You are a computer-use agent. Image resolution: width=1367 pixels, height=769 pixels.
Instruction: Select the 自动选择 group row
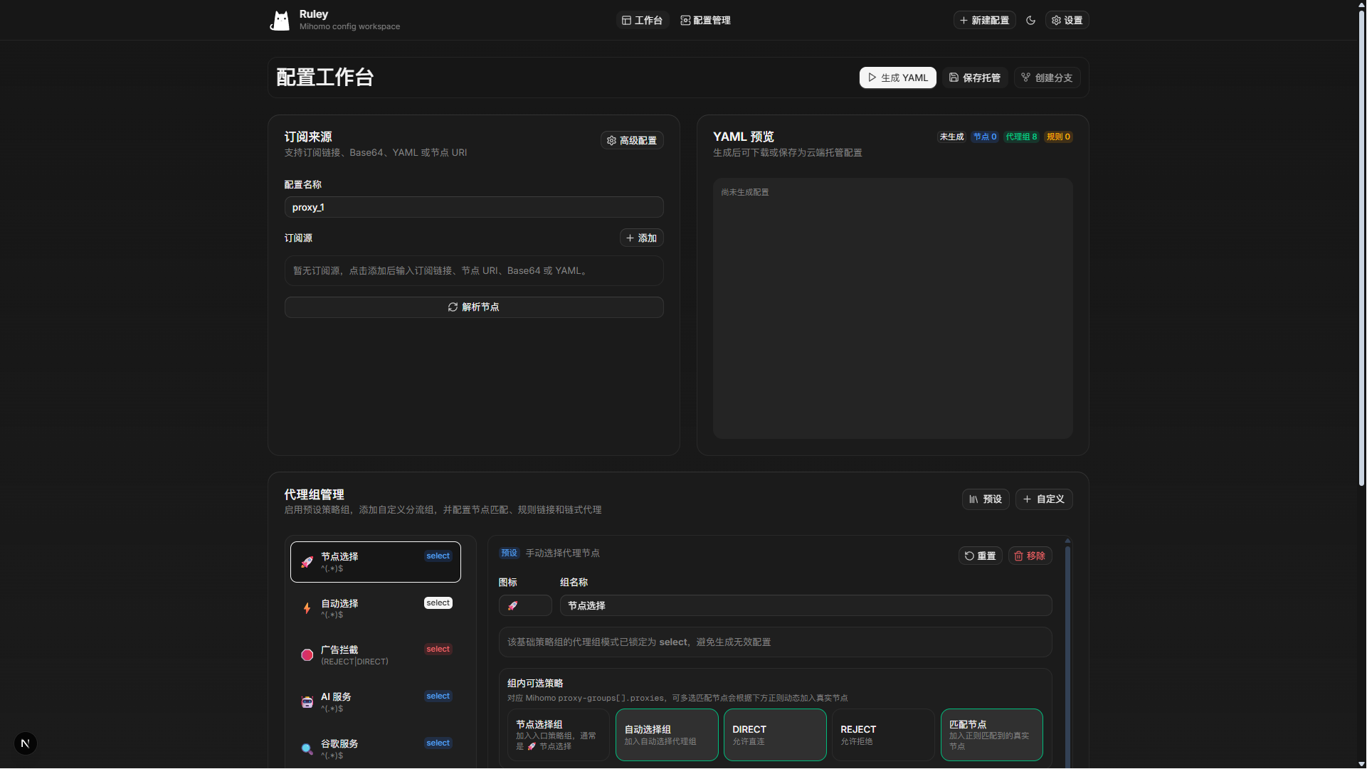375,609
